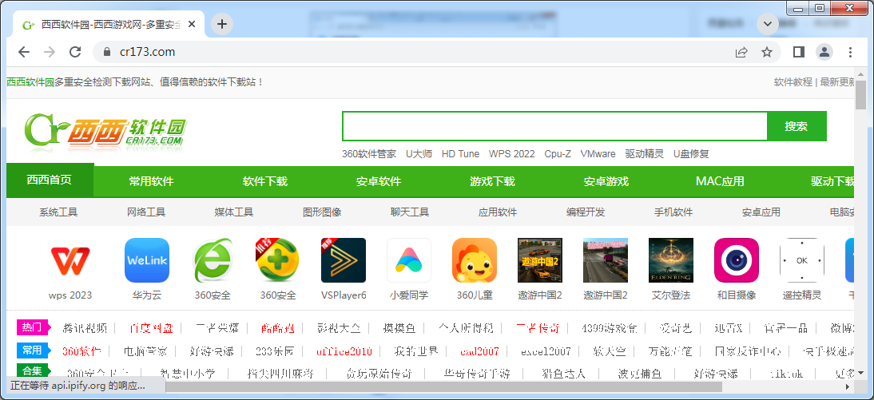Open the 编程开发 subcategory
The width and height of the screenshot is (874, 400).
coord(586,212)
